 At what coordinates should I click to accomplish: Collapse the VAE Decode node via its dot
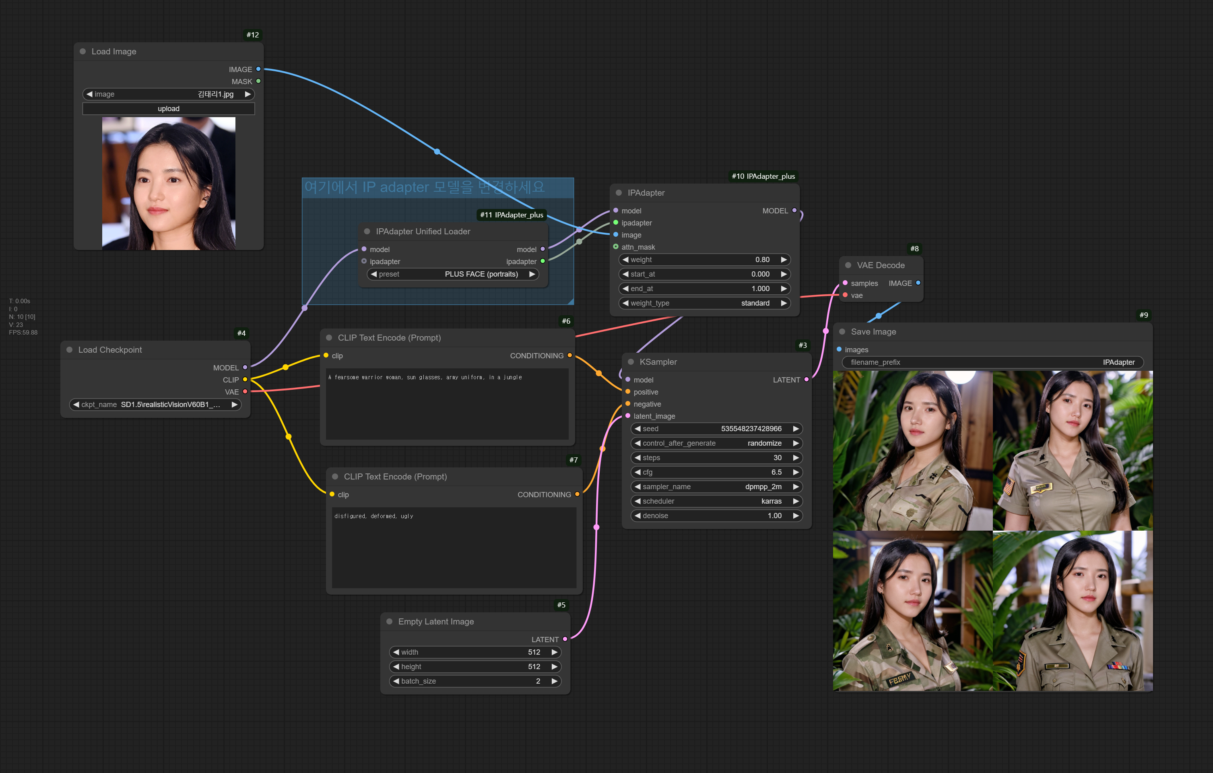tap(848, 265)
